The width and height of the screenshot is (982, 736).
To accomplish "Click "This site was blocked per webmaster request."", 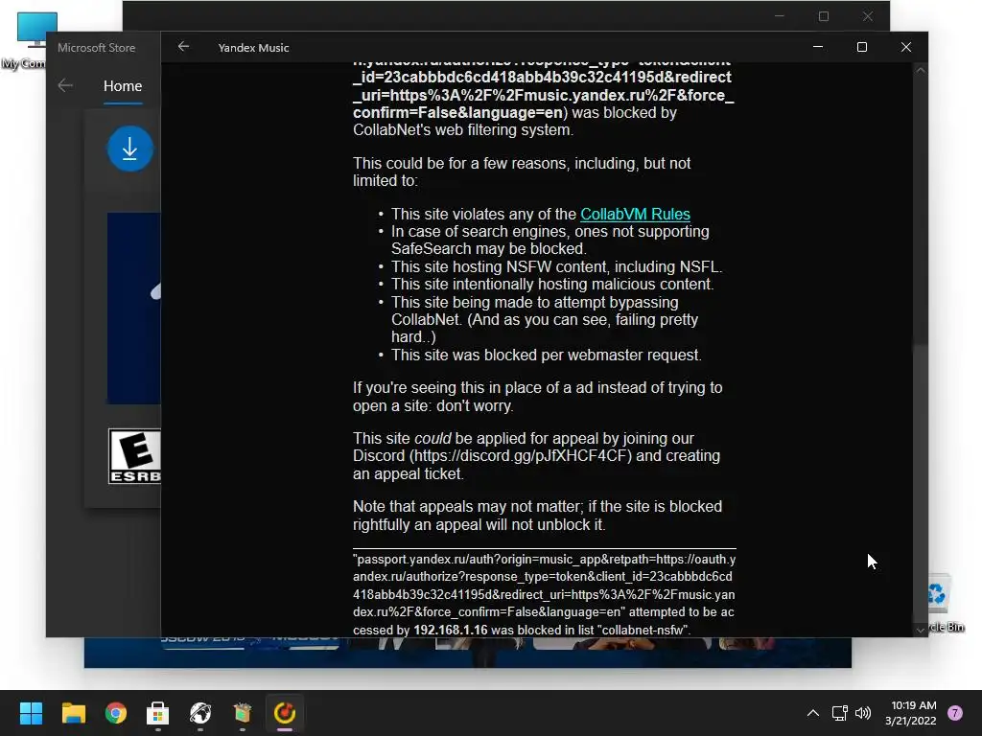I will pyautogui.click(x=546, y=355).
